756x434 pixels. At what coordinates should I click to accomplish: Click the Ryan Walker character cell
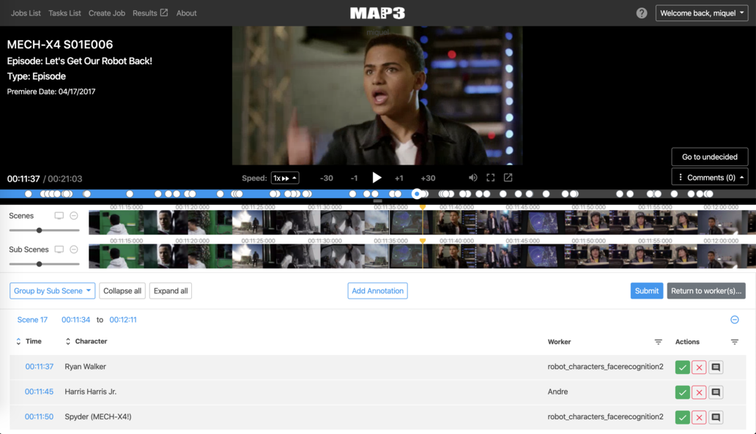pos(85,367)
